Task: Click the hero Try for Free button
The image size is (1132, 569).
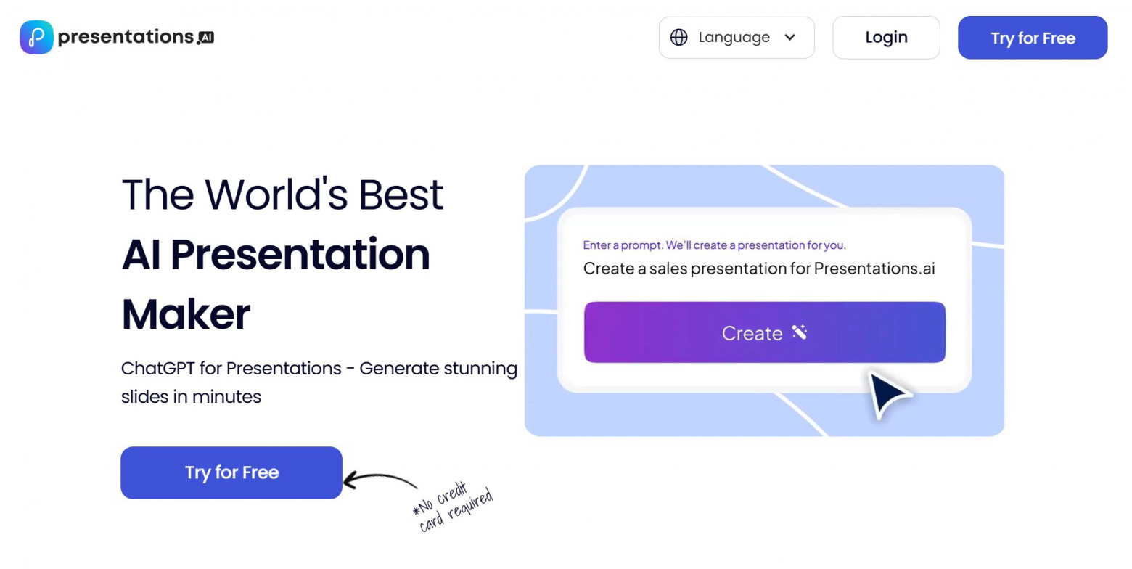Action: (231, 472)
